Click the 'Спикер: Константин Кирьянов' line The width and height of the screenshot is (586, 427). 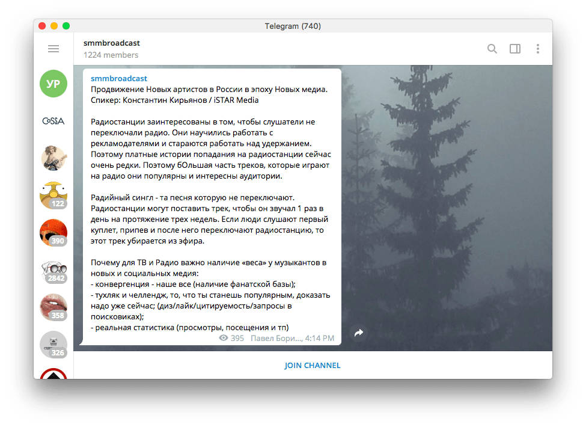(174, 100)
